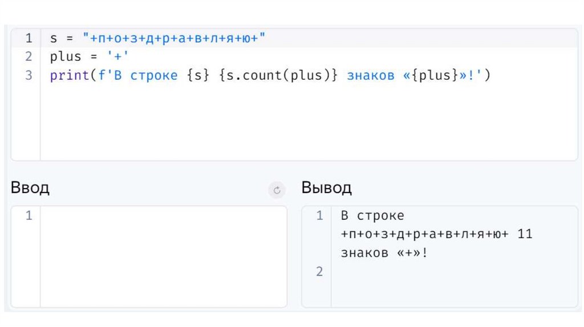Select line number 2 in code editor gutter
Viewport: 584px width, 327px height.
click(x=28, y=57)
